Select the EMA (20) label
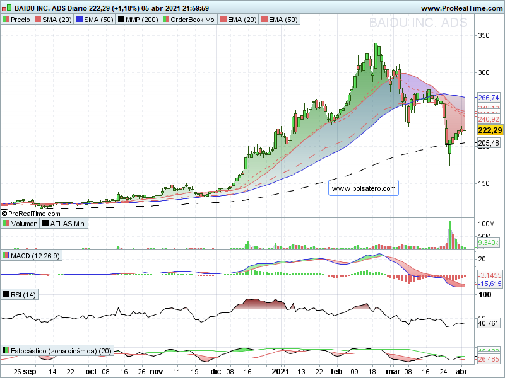 point(242,20)
